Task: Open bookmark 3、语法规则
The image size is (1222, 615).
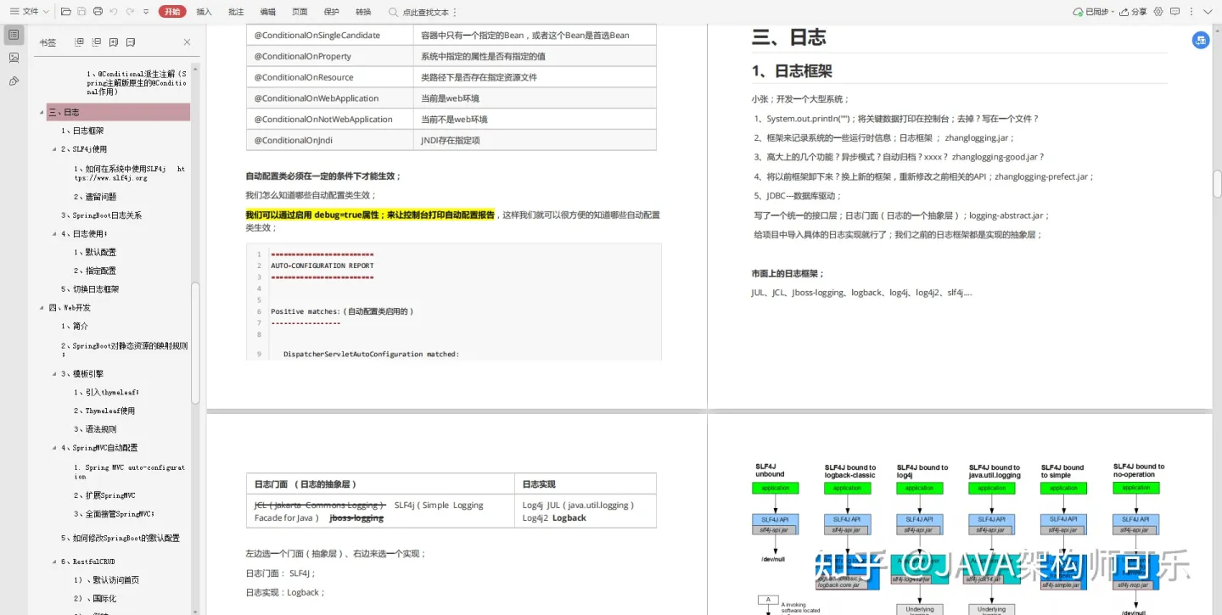Action: point(94,429)
